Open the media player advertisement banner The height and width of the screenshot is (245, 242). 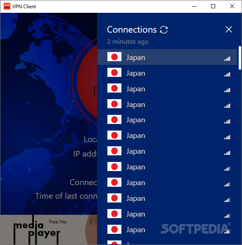(x=49, y=230)
